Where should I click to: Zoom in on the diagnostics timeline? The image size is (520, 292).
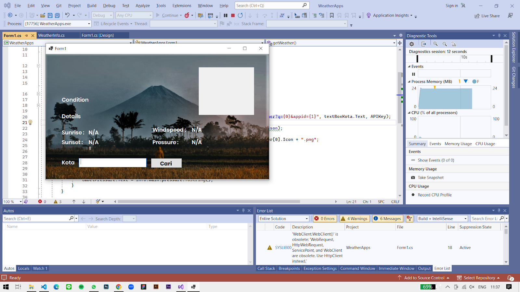pos(435,44)
